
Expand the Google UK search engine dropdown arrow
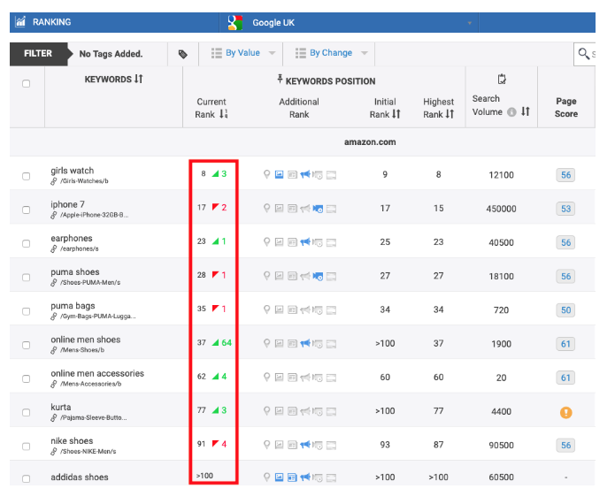tap(470, 23)
